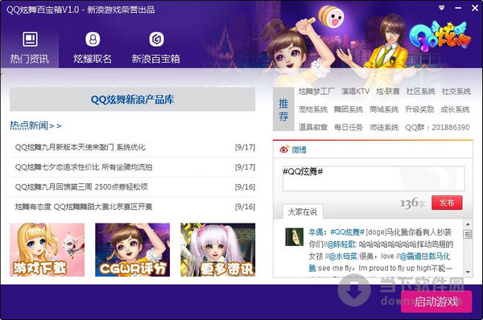Screen dimensions: 483x320
Task: Click the 新浪百宝箱 hexagon icon
Action: 156,39
